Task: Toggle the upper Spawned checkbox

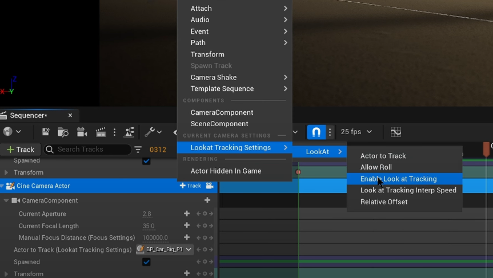Action: point(146,161)
